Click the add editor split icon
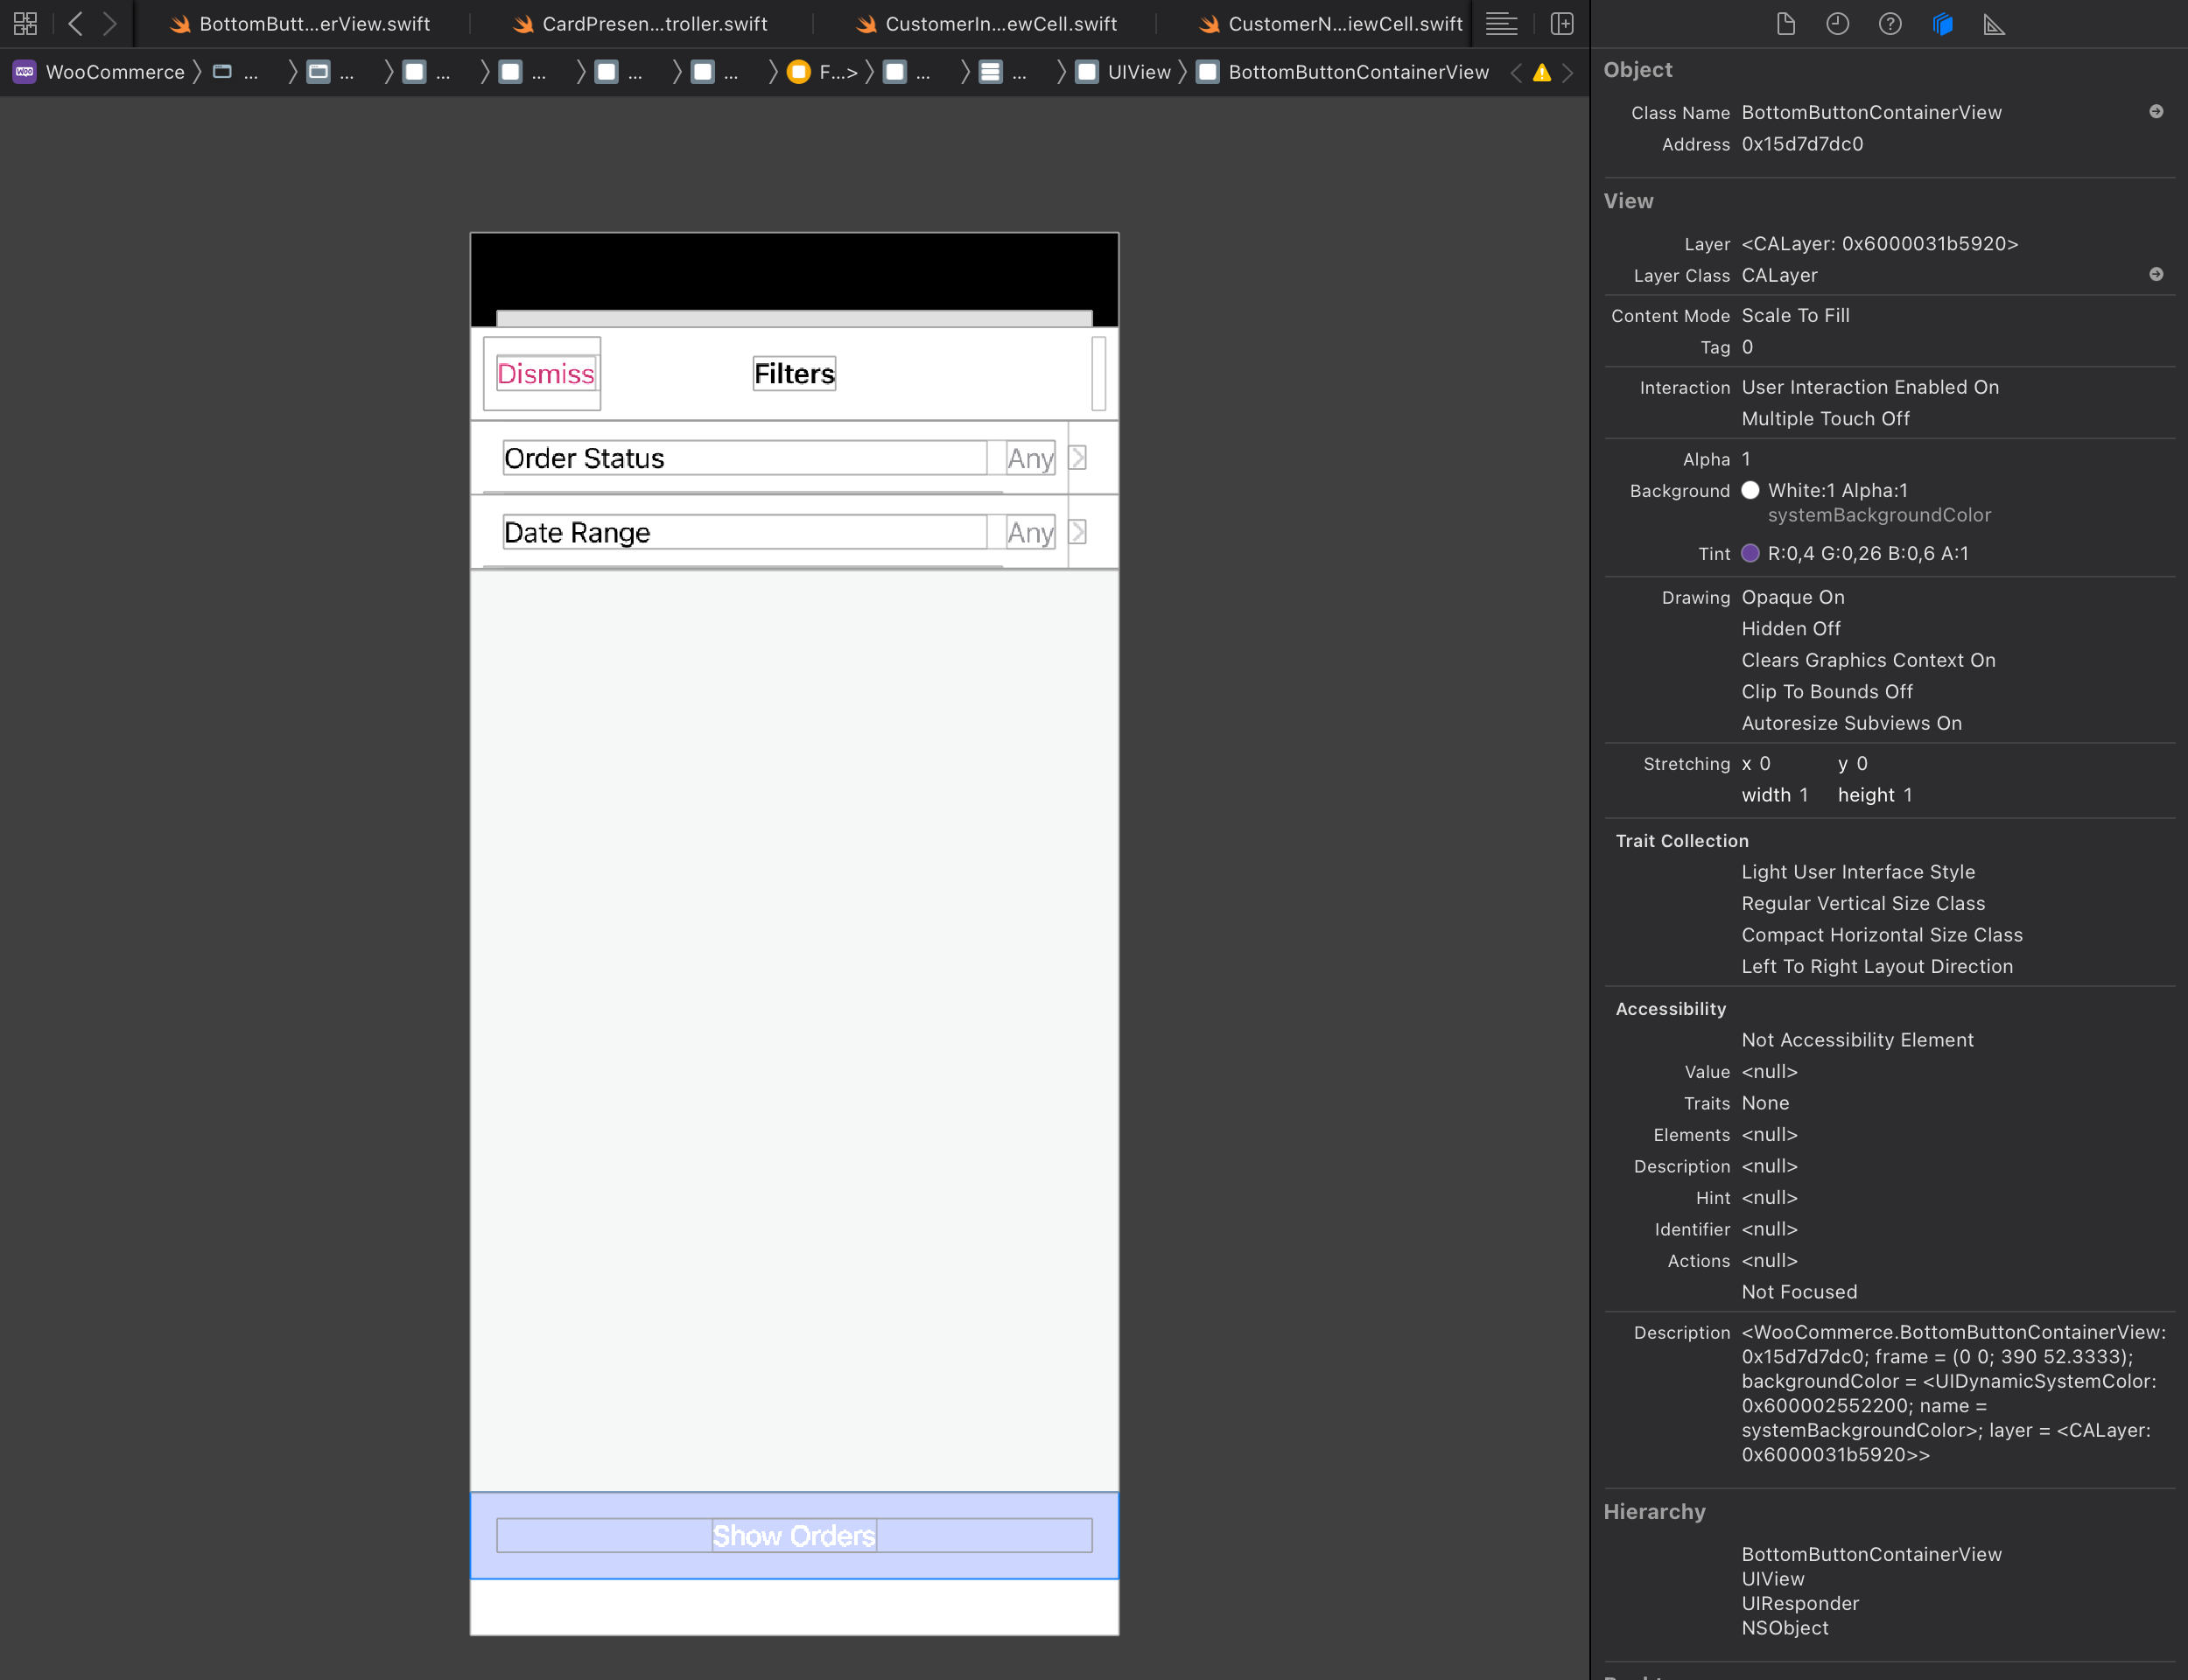This screenshot has height=1680, width=2188. pyautogui.click(x=1561, y=23)
